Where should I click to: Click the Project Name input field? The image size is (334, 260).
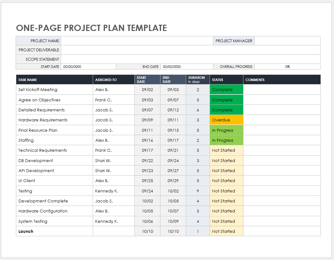[137, 41]
